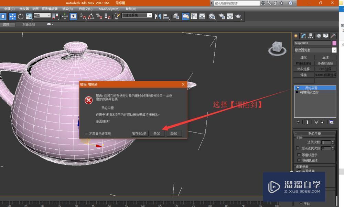This screenshot has height=207, width=344.
Task: Enable the 等值线显示 checkbox
Action: pos(299,154)
